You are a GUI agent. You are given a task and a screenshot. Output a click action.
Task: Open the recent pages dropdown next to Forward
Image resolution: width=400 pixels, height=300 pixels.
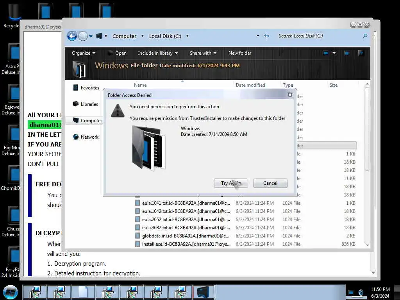point(91,36)
